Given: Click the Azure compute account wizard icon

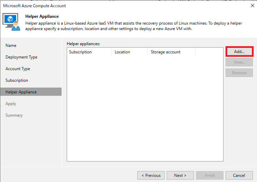Looking at the screenshot, I should 11,22.
